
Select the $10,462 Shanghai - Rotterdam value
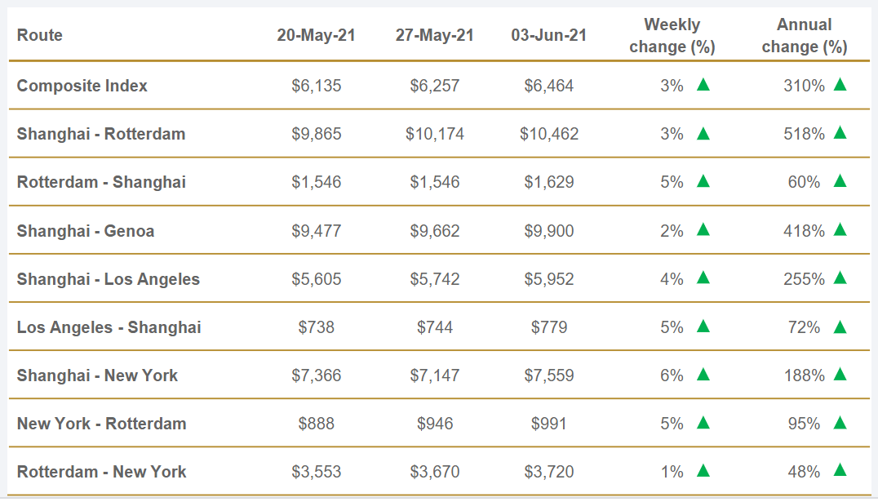[549, 134]
